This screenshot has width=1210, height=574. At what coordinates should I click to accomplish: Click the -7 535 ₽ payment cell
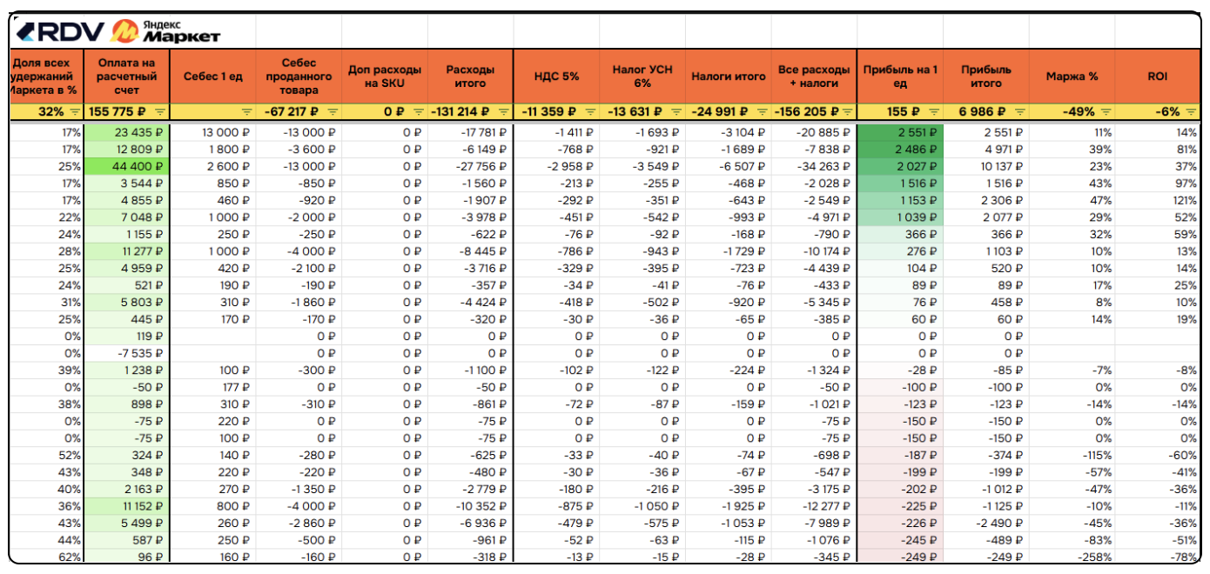tap(127, 353)
